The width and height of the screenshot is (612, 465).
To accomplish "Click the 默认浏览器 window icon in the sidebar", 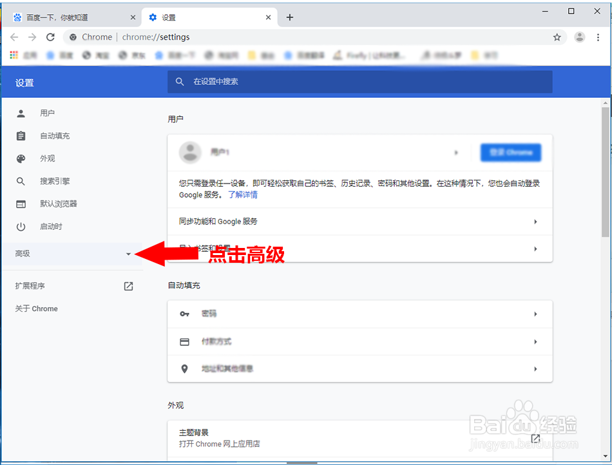I will 21,204.
